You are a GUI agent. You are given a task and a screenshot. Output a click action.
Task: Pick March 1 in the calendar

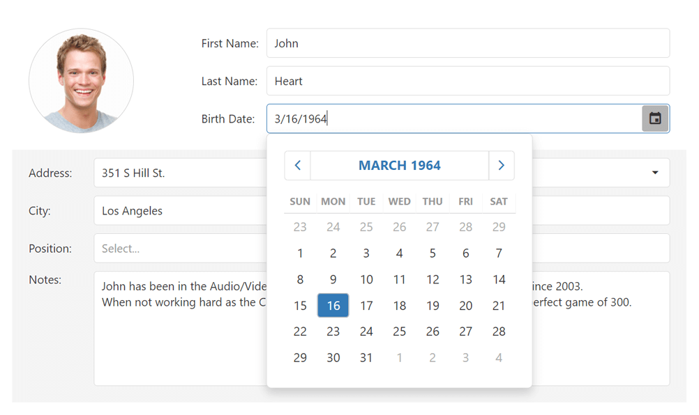pyautogui.click(x=300, y=253)
